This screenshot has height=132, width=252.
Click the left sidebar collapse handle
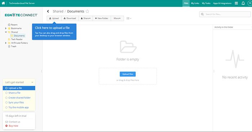tap(42, 71)
